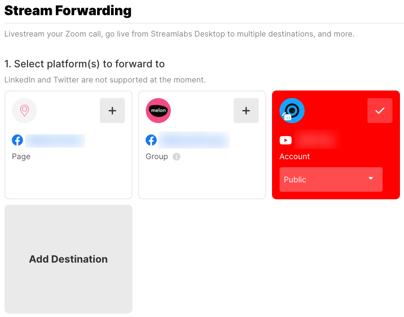Click the YouTube icon on the Account card
Screen dimensions: 404x317
pos(285,140)
